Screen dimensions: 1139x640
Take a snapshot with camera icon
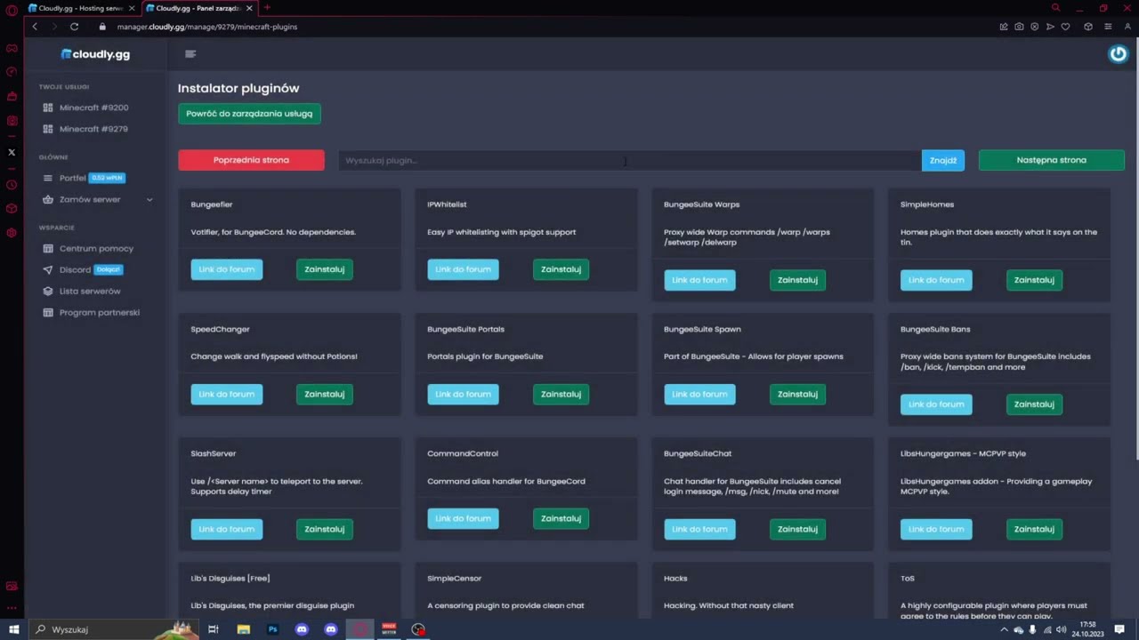pyautogui.click(x=1019, y=27)
